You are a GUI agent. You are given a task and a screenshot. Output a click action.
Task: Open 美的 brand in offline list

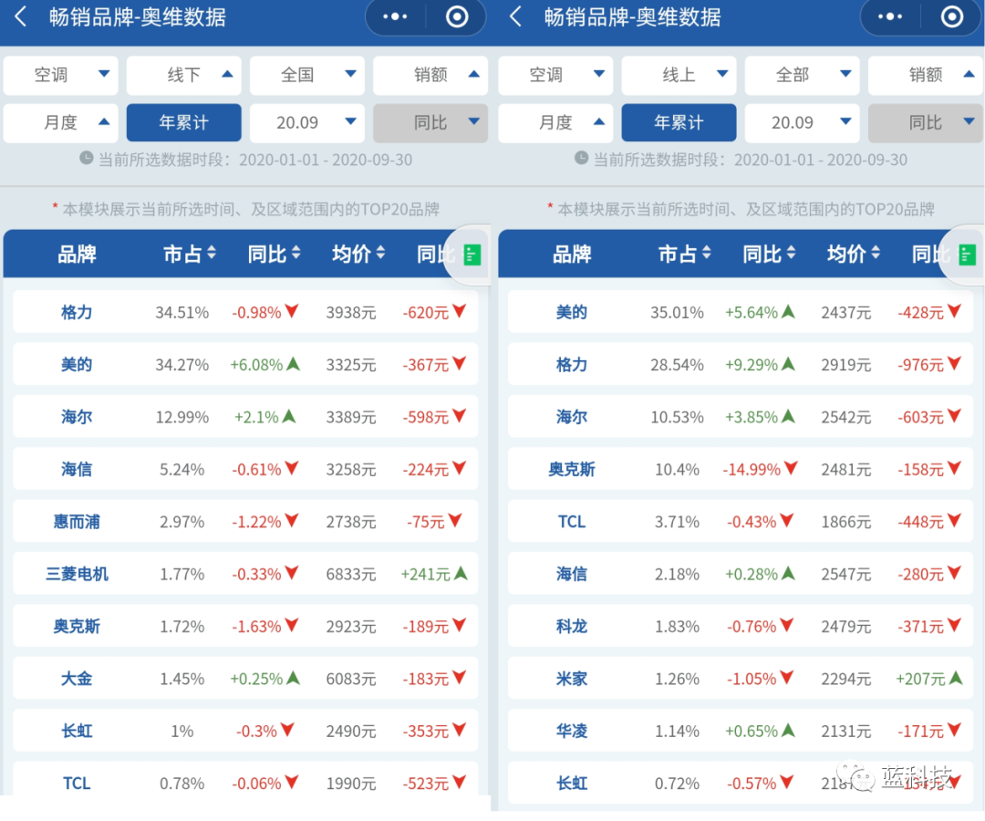tap(77, 364)
